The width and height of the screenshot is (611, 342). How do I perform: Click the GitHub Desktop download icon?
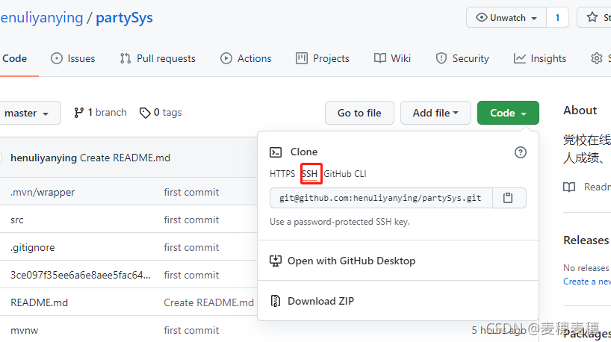click(276, 261)
